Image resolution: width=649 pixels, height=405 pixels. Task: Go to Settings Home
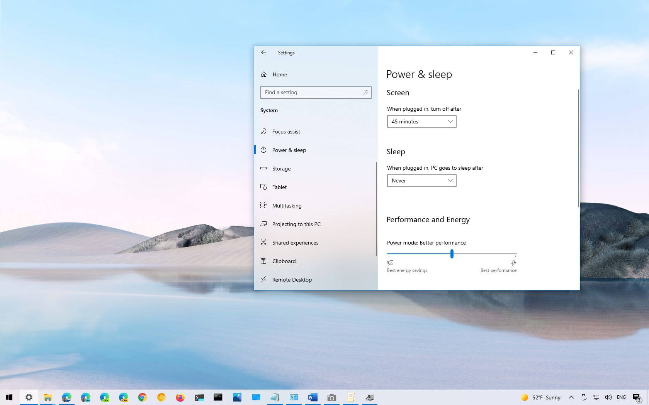coord(274,74)
